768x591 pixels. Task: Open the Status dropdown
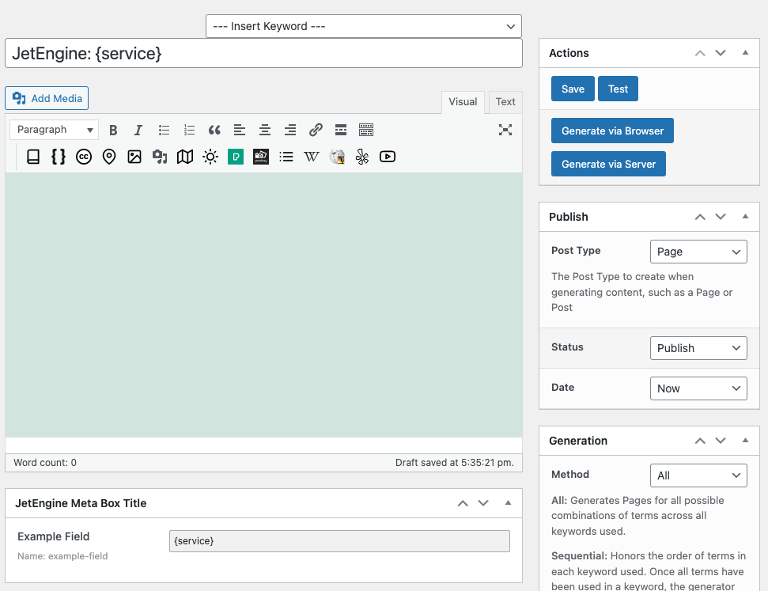pos(698,348)
